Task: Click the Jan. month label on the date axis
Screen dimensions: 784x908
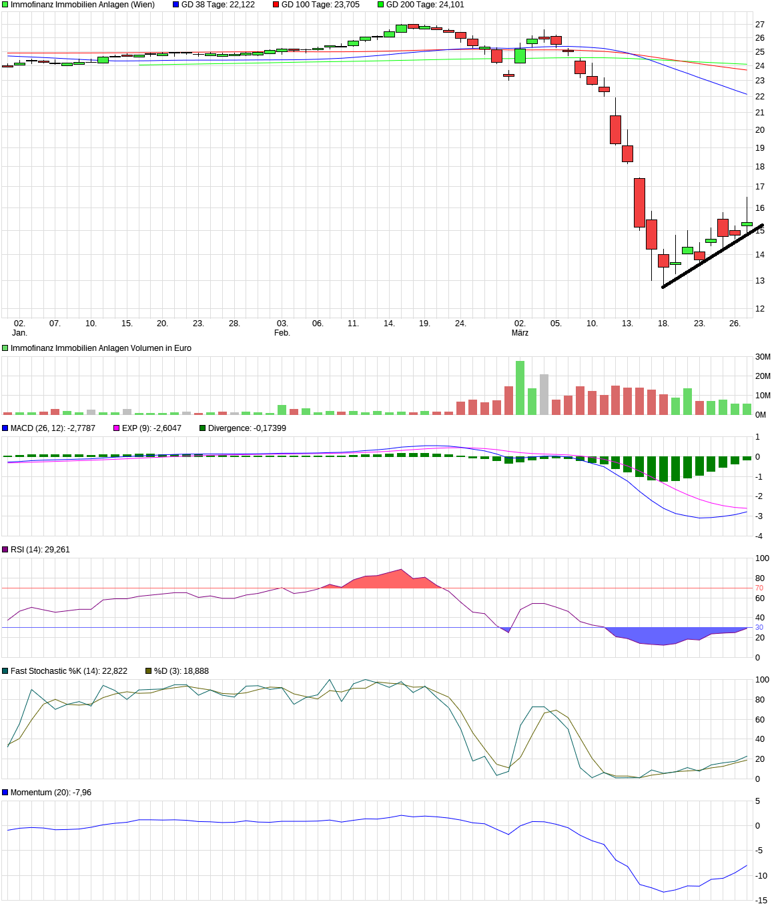Action: pyautogui.click(x=19, y=333)
